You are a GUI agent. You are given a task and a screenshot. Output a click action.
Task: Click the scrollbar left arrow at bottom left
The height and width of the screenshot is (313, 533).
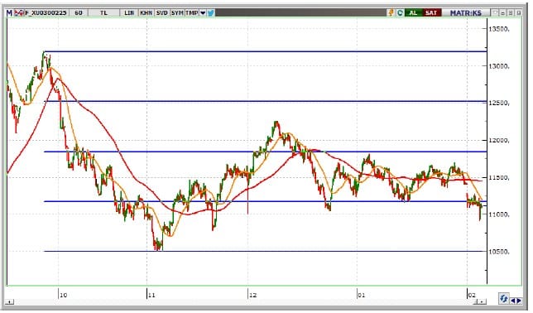(10, 302)
